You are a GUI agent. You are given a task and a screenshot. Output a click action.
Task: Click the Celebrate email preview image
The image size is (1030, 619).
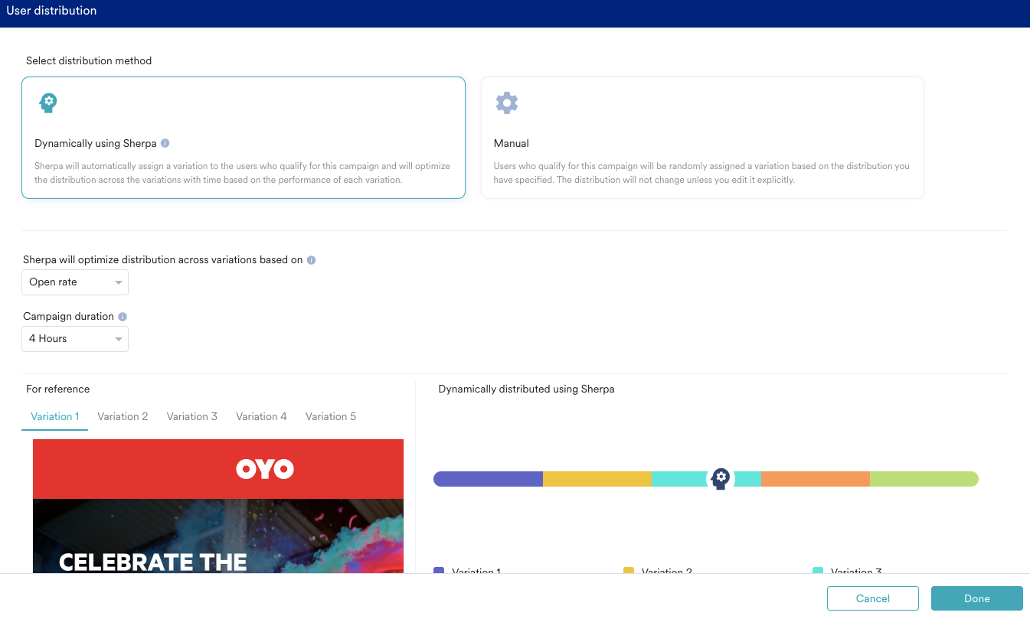click(218, 536)
